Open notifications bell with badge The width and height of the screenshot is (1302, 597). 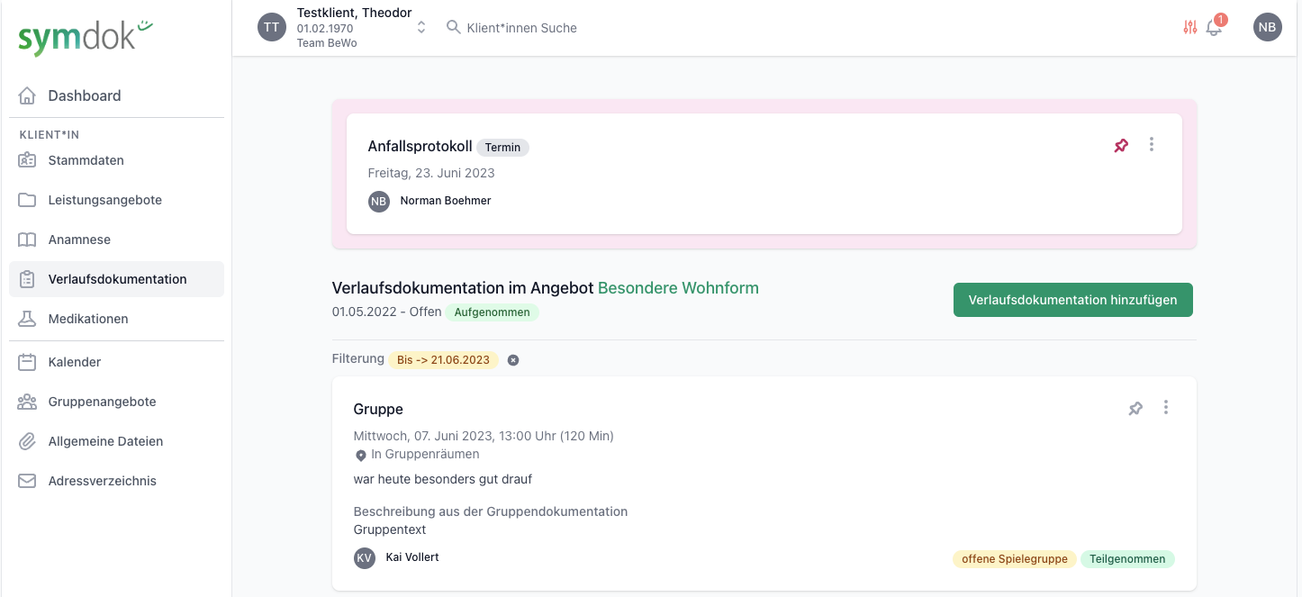1216,25
